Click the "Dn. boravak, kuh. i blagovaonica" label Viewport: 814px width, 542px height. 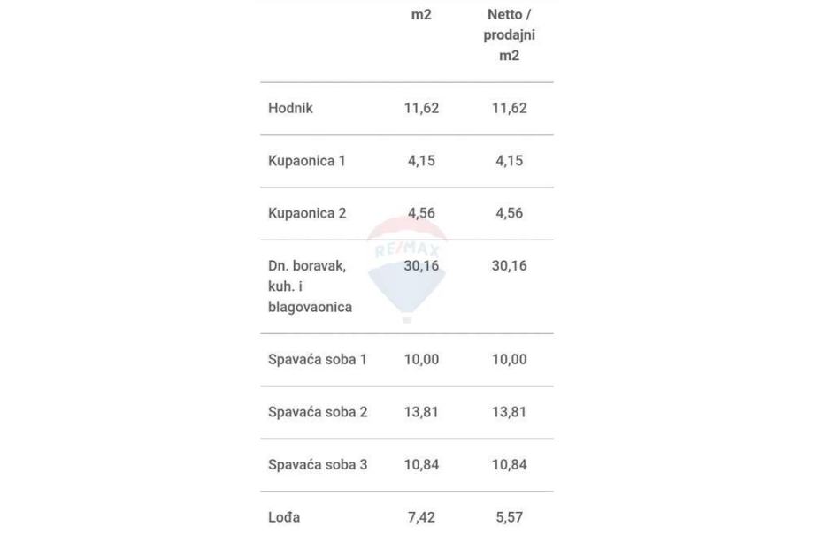(x=310, y=286)
